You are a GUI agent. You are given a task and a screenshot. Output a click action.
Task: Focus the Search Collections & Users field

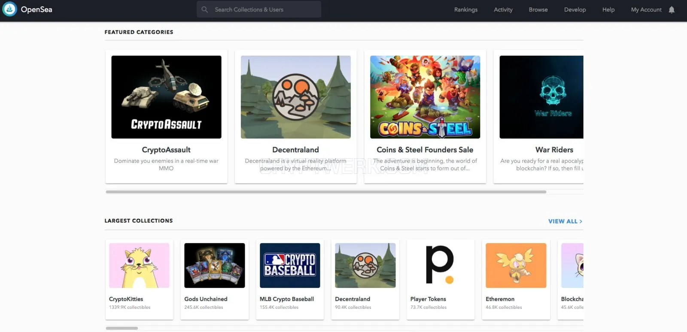click(259, 9)
